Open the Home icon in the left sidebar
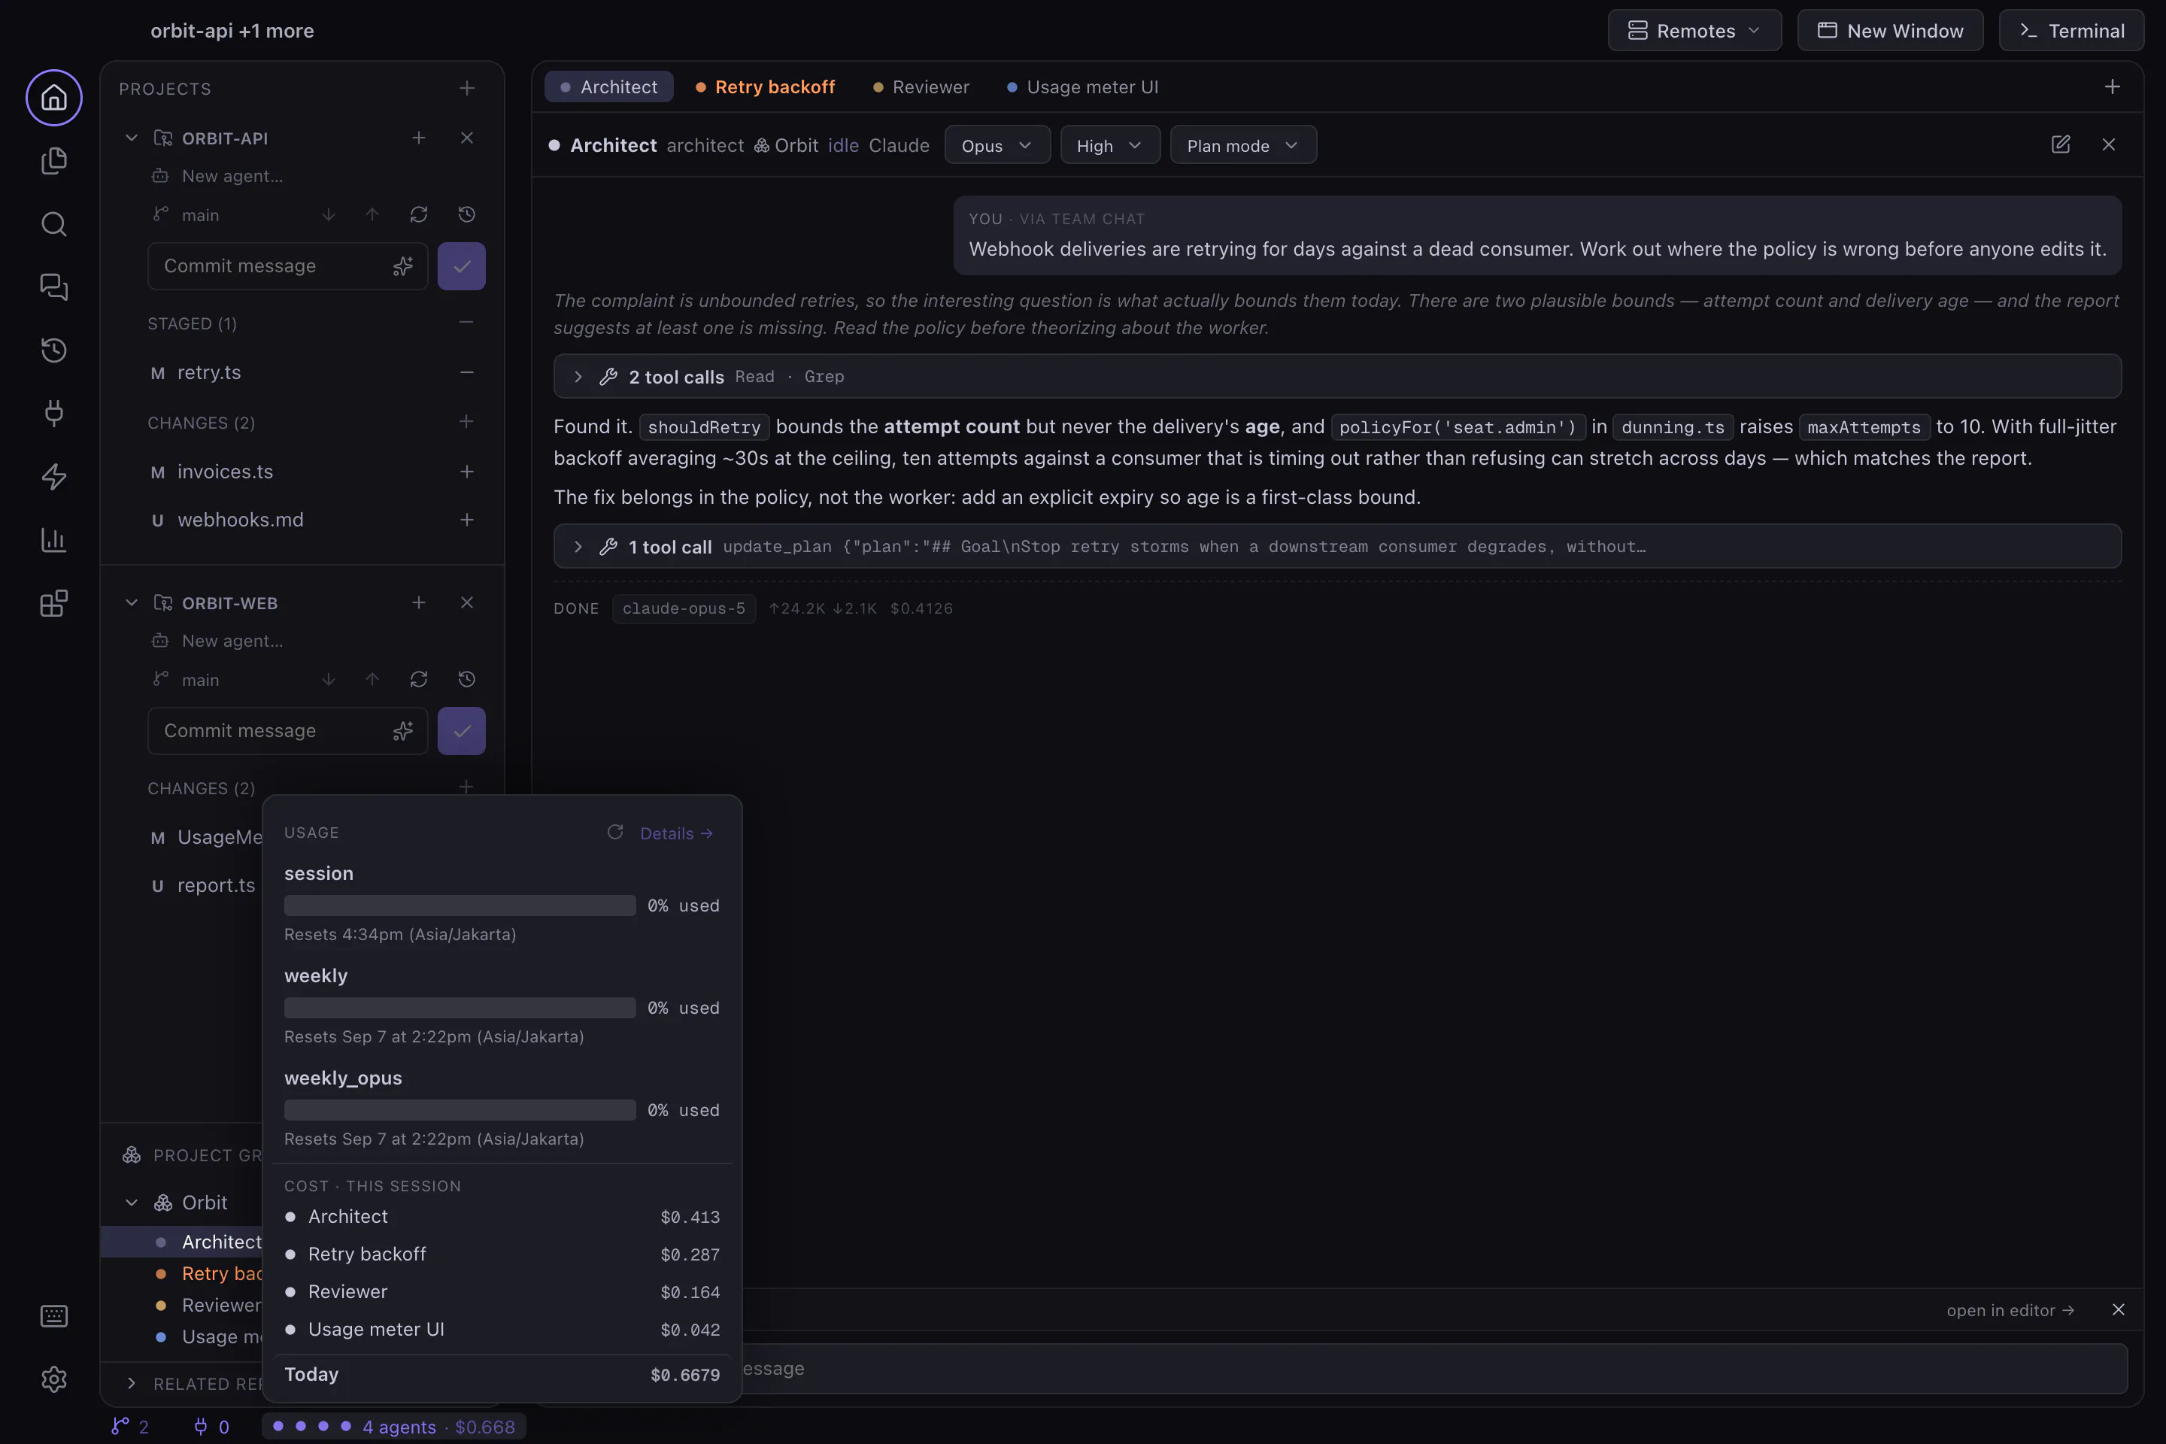The image size is (2166, 1444). (53, 97)
